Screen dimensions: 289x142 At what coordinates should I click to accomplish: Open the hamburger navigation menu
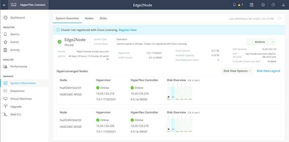point(4,5)
